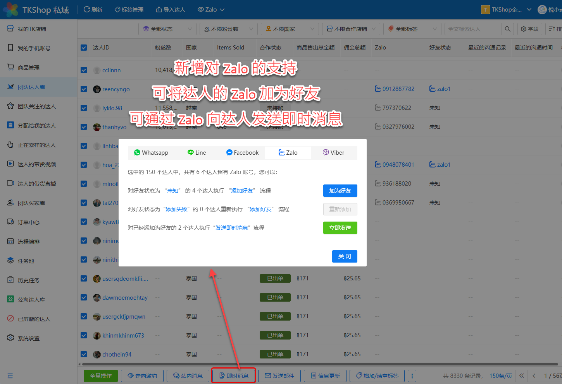Click the 加为好友 button
Screen dimensions: 562x384
pyautogui.click(x=340, y=191)
